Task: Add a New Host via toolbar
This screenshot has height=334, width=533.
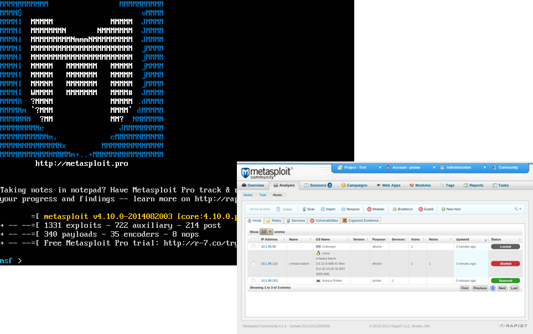Action: [451, 209]
